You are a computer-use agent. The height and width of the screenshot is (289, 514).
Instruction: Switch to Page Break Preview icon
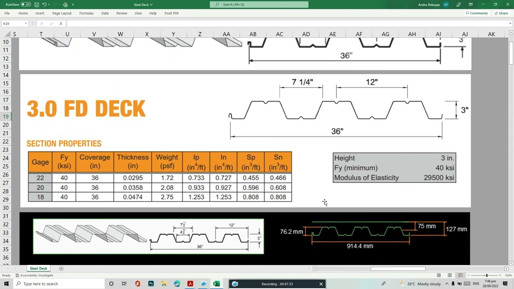click(x=460, y=275)
